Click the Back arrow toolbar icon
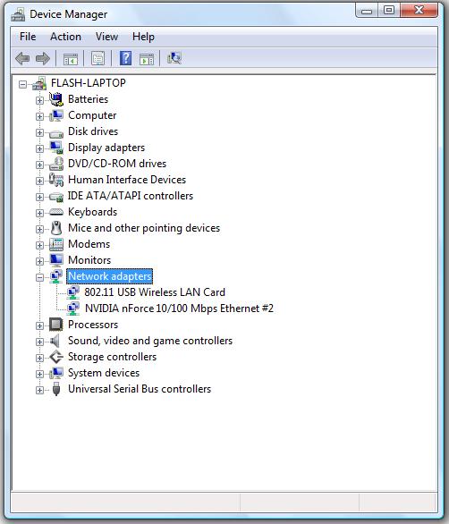This screenshot has width=449, height=524. (22, 59)
